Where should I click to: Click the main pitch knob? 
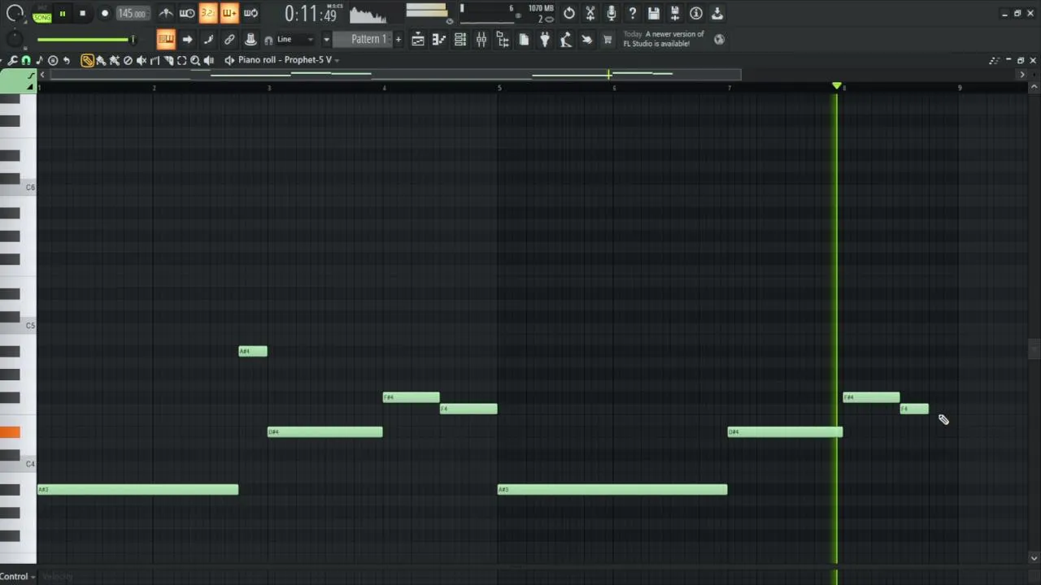point(14,39)
